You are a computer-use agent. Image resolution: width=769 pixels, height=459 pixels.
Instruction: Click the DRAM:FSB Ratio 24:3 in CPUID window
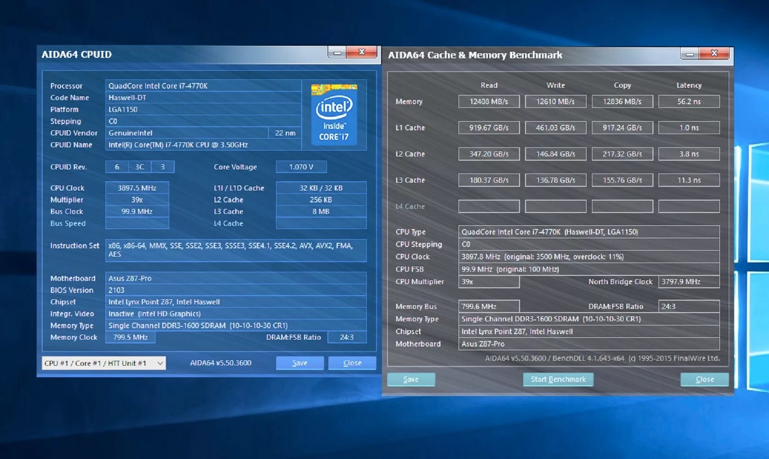(x=347, y=337)
